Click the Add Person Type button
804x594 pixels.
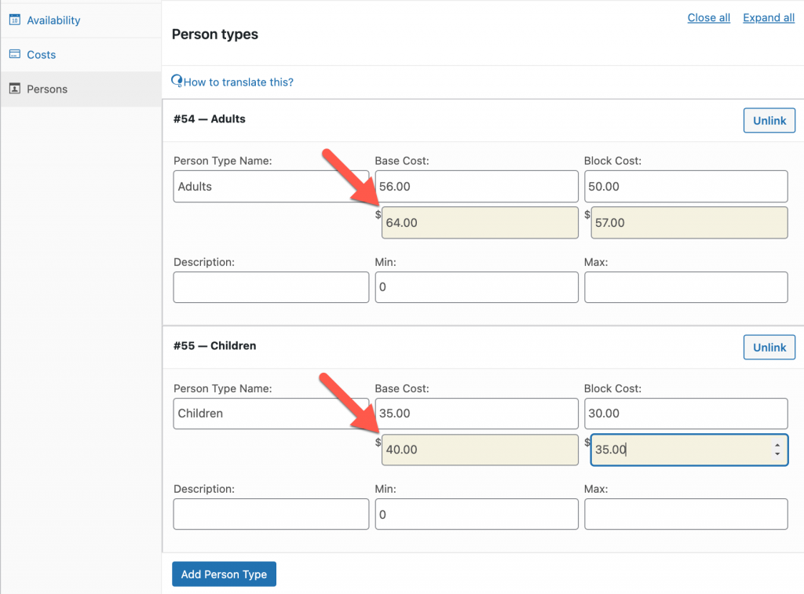click(x=224, y=574)
